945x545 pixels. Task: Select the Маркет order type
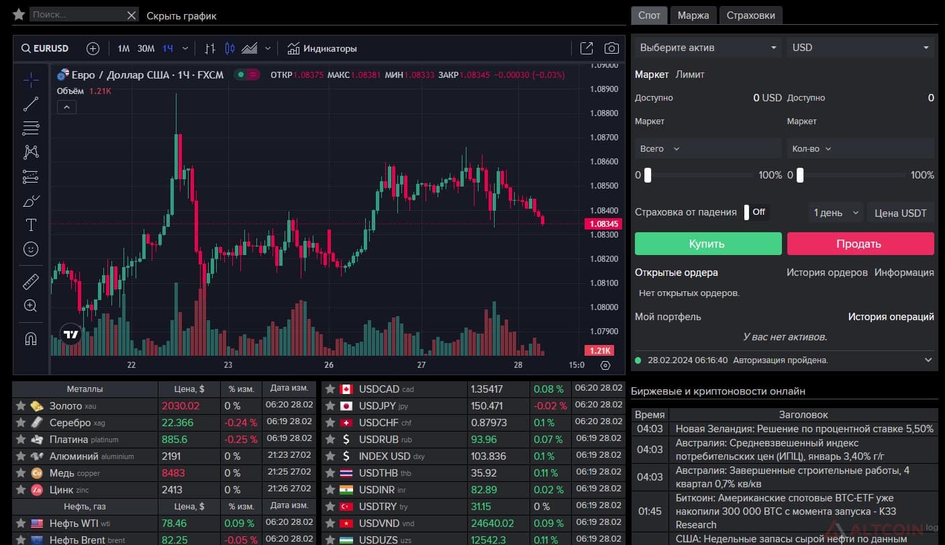(652, 75)
